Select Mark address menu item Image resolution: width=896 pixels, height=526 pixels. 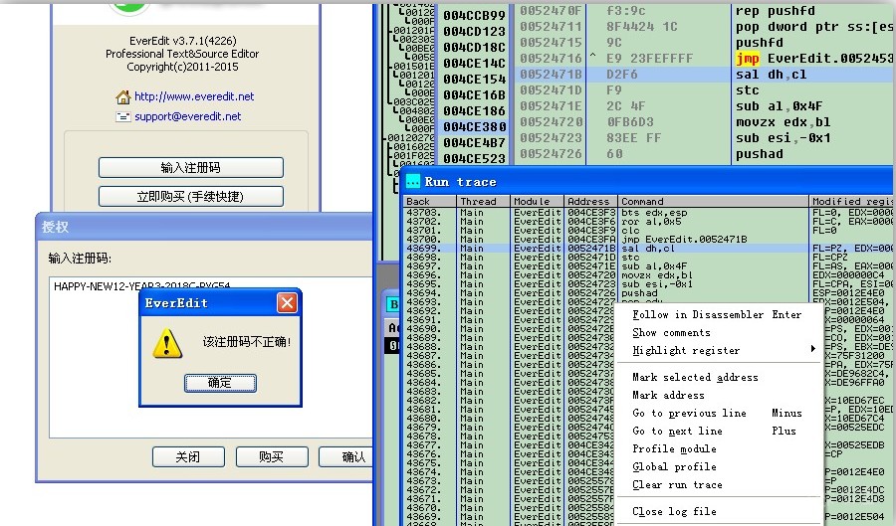(719, 395)
